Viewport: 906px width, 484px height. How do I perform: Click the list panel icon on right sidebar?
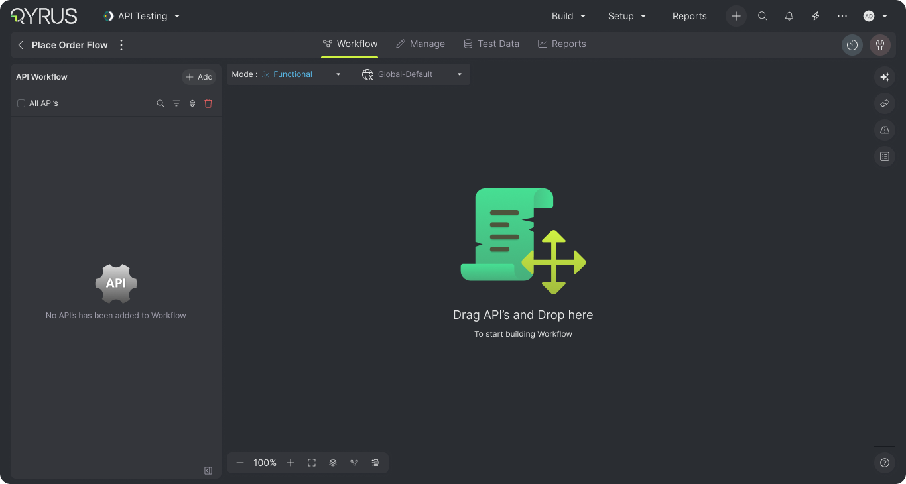coord(885,156)
